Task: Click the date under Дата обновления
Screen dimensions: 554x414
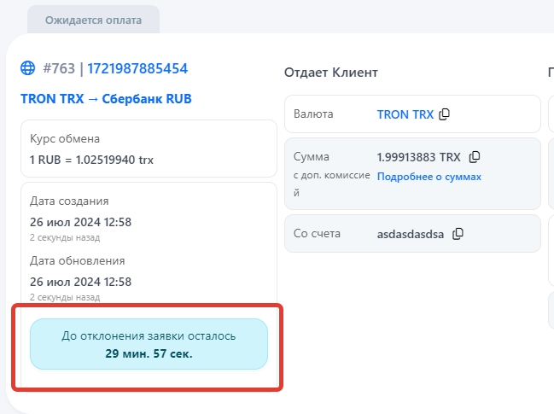Action: tap(80, 282)
